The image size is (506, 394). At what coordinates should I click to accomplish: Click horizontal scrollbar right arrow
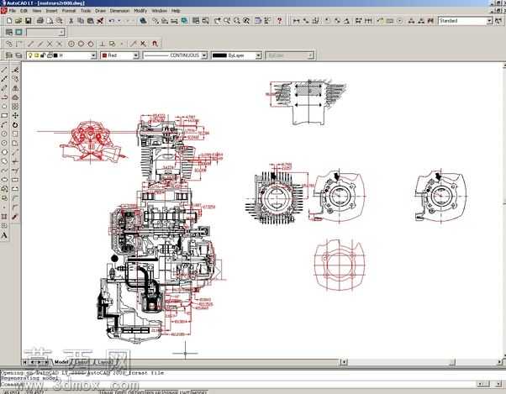[x=499, y=362]
